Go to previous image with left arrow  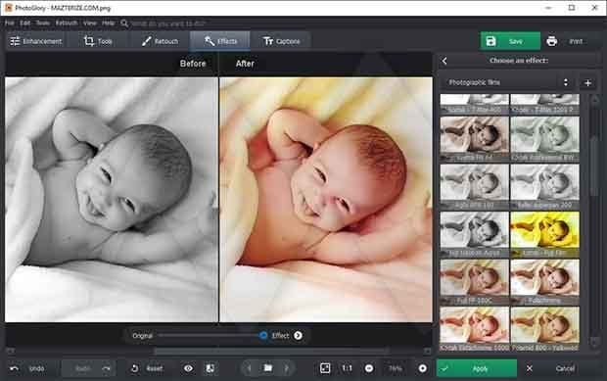pyautogui.click(x=250, y=368)
